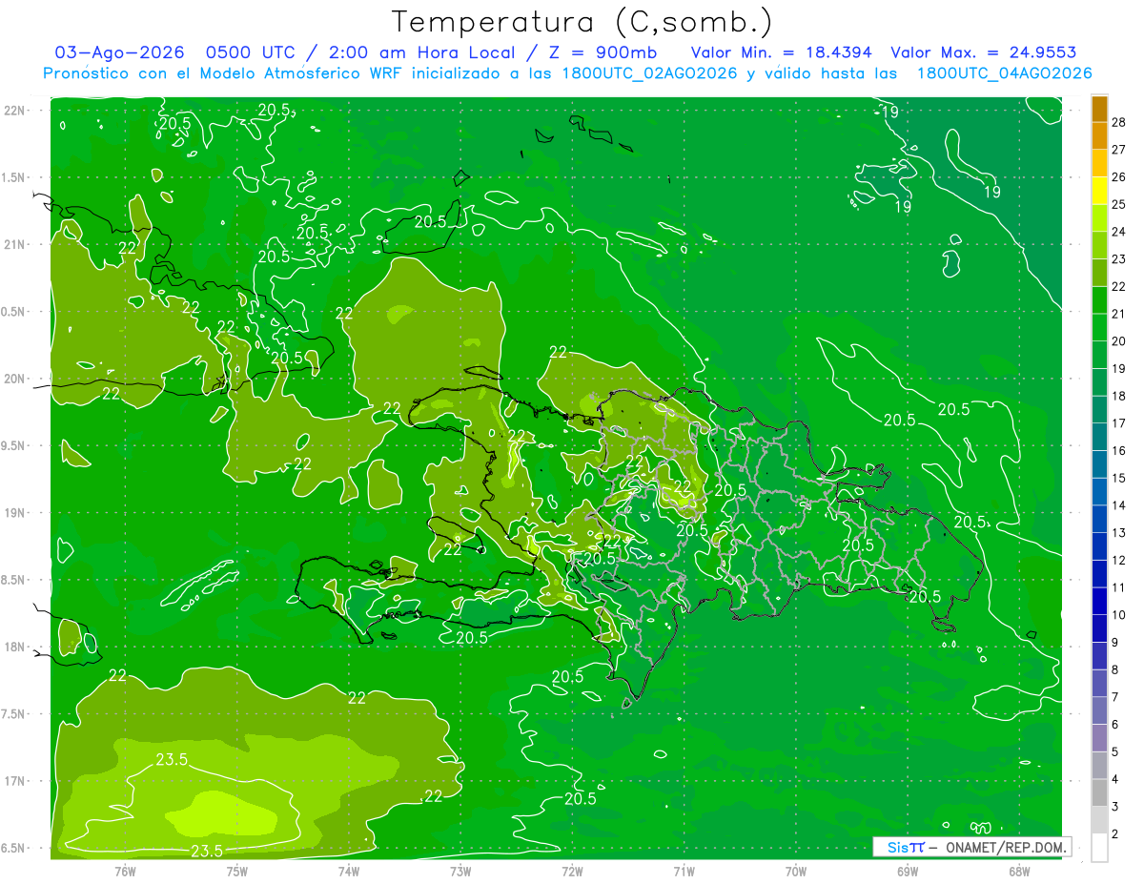Click the "22N" latitude axis label
This screenshot has width=1144, height=884.
pyautogui.click(x=16, y=111)
